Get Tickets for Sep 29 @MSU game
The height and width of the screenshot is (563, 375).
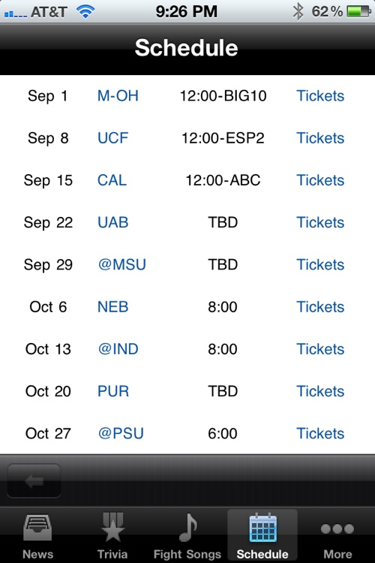pyautogui.click(x=320, y=265)
